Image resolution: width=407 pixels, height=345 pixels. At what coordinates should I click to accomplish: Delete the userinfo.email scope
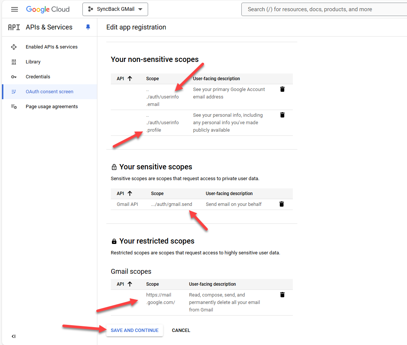pyautogui.click(x=282, y=89)
